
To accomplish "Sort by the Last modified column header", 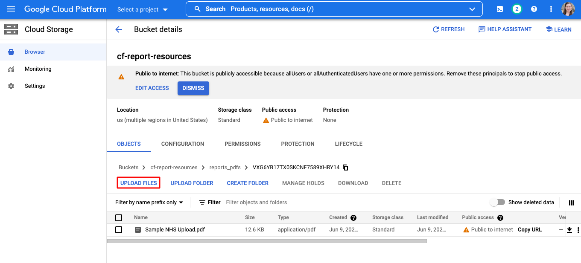I will tap(432, 217).
